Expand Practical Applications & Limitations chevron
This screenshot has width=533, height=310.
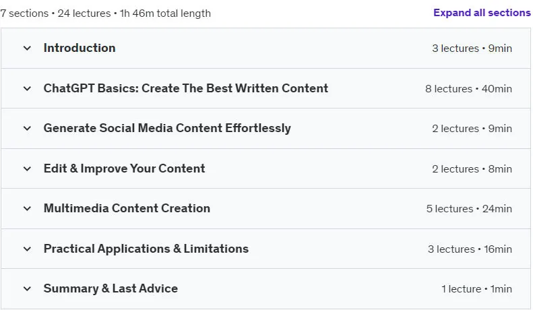tap(27, 249)
